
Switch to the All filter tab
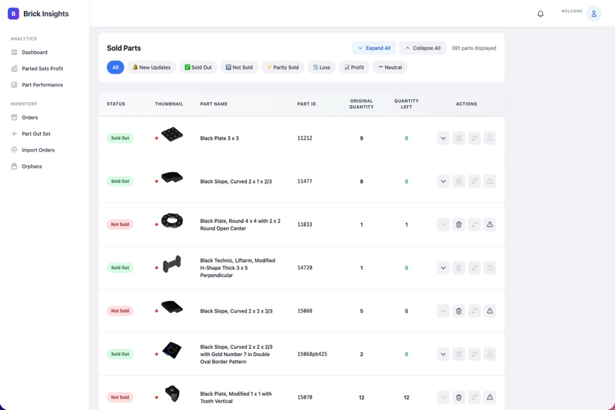click(115, 67)
